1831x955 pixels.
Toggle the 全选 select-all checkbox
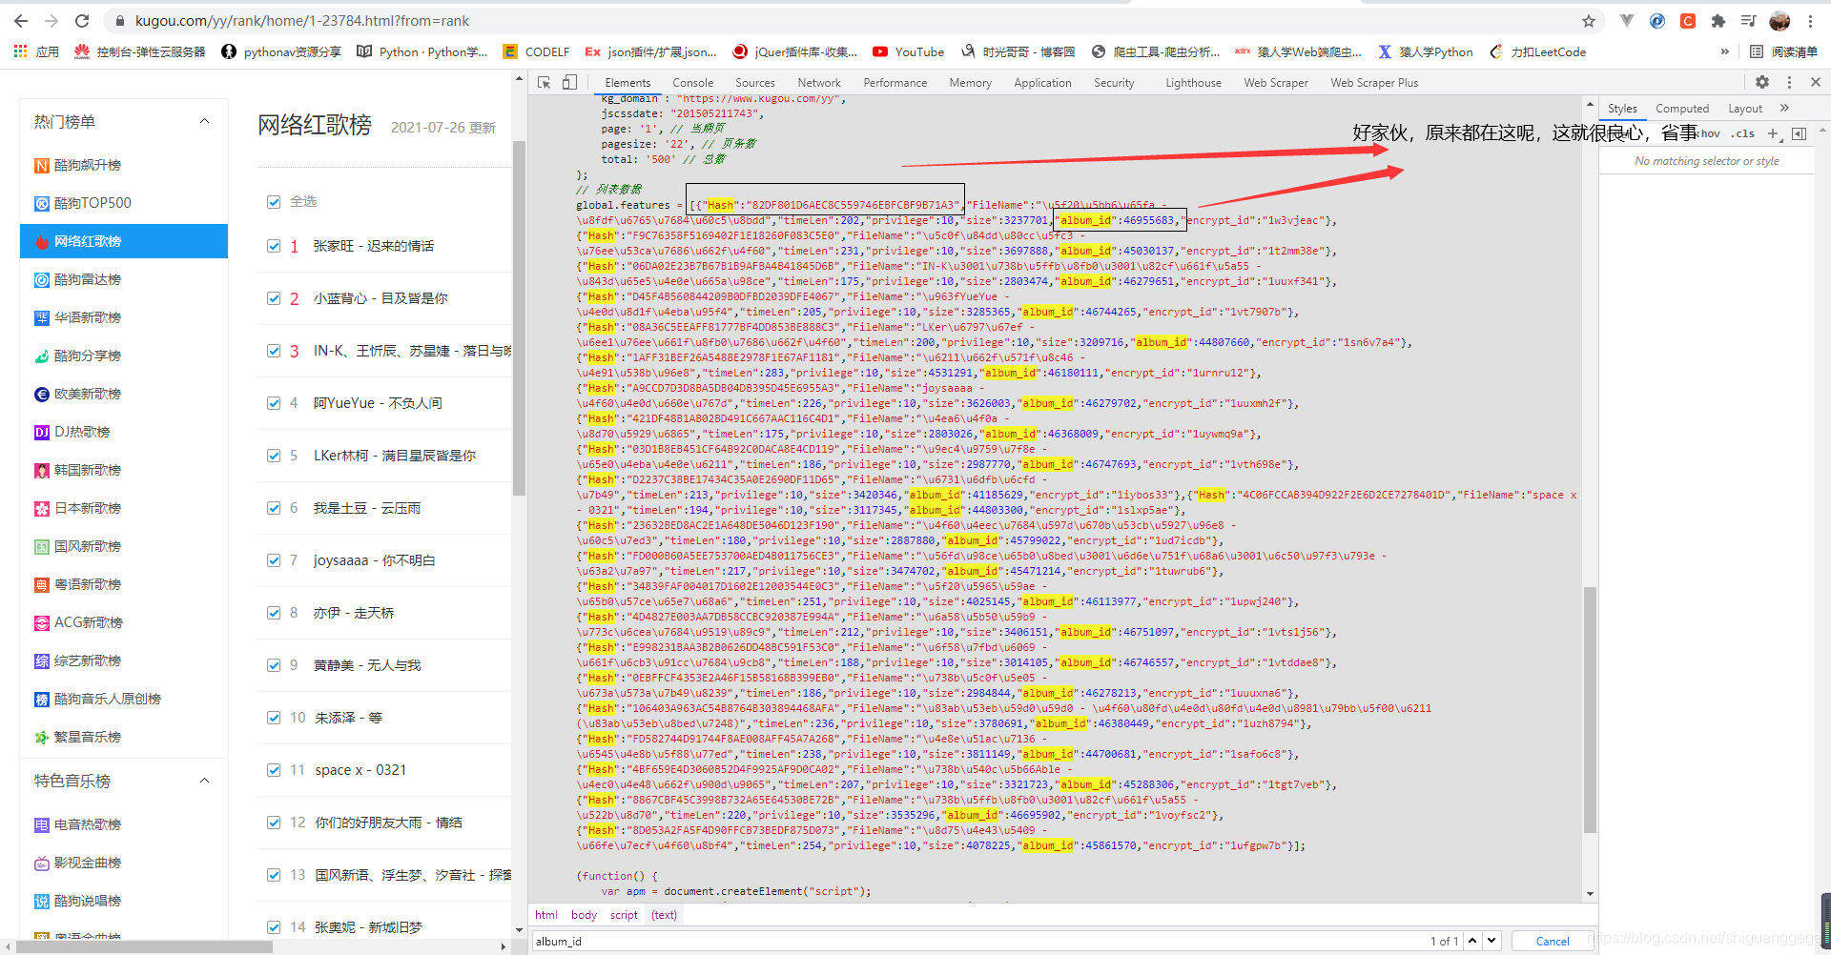(274, 202)
